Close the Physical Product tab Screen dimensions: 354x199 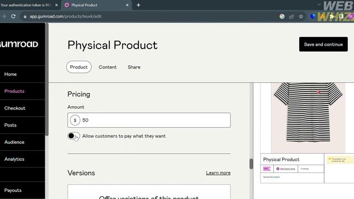pos(127,5)
